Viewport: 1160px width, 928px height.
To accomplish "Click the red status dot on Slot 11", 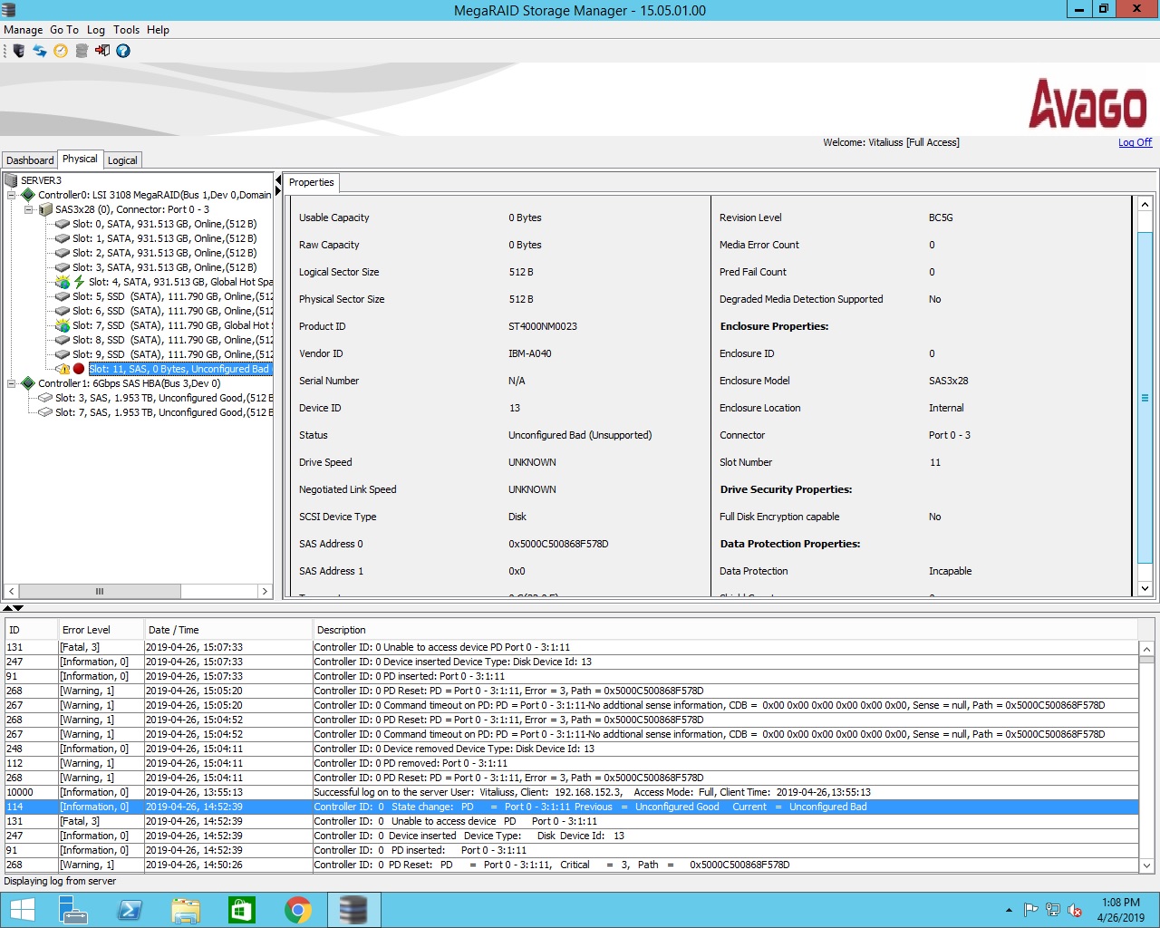I will tap(79, 369).
